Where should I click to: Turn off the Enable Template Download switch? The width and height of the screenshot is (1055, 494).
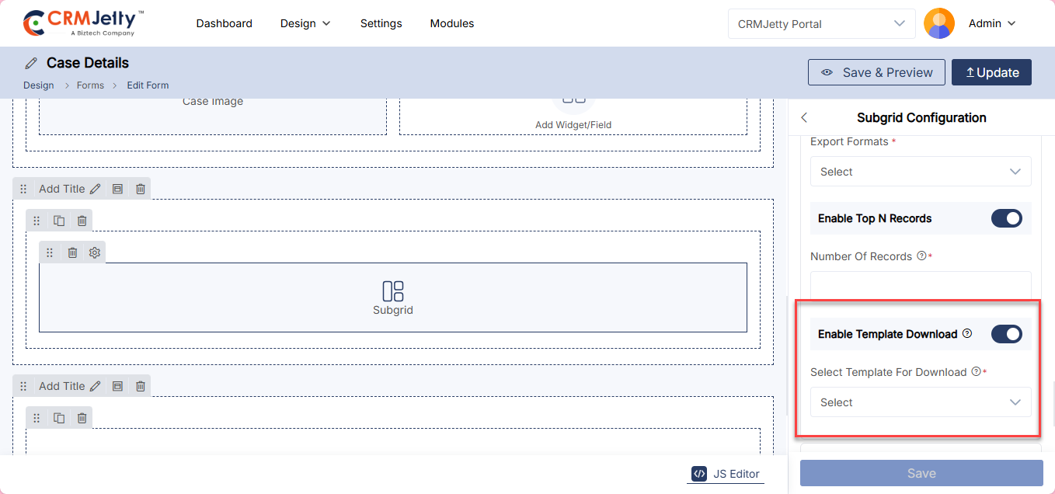(1006, 334)
